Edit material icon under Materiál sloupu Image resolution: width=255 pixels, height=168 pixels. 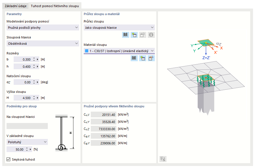point(151,58)
